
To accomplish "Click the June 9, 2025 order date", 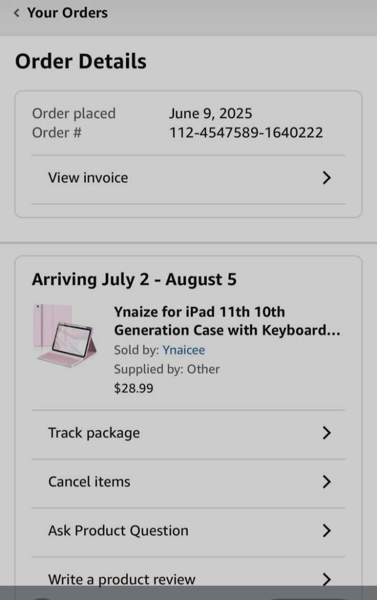I will [210, 114].
